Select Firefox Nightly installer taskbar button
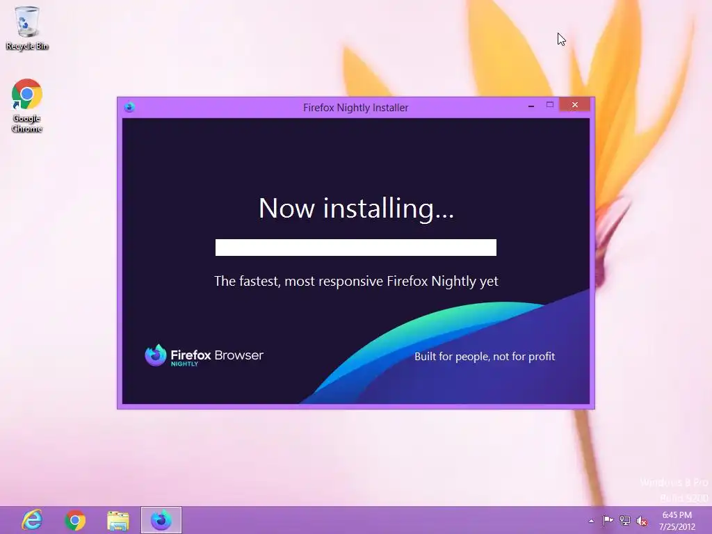 [x=161, y=520]
